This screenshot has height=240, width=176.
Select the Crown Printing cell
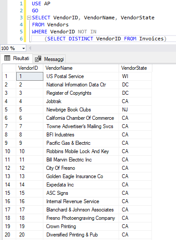tap(81, 226)
